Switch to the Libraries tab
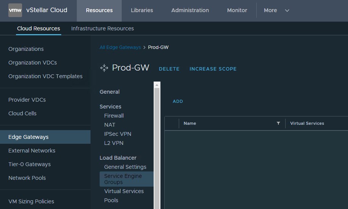This screenshot has width=348, height=209. (142, 10)
